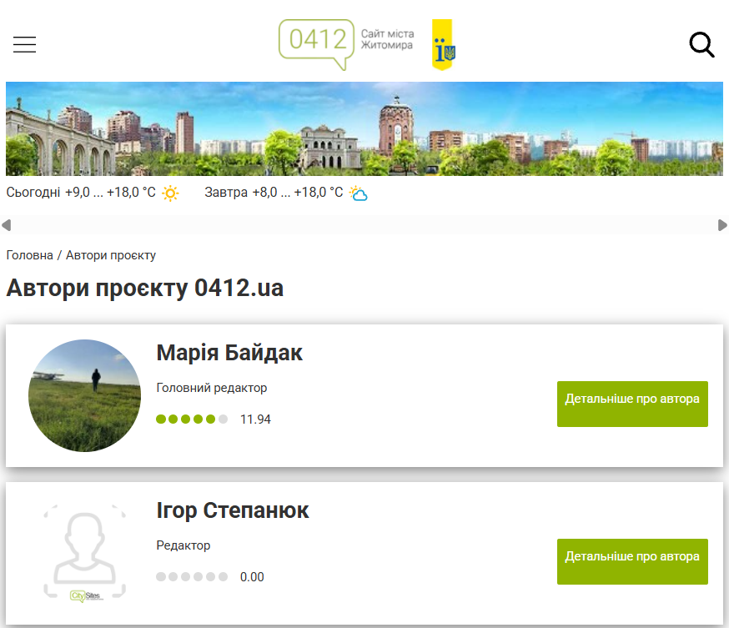Open details about author Ігор Степанюк
The image size is (729, 628).
632,561
